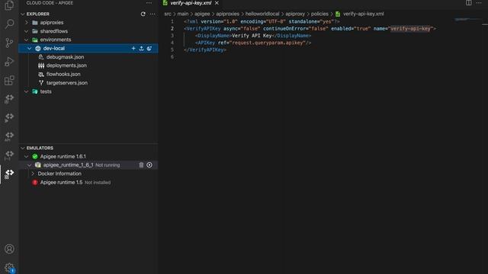Open Run and Debug view
Image resolution: width=488 pixels, height=274 pixels.
[x=9, y=62]
